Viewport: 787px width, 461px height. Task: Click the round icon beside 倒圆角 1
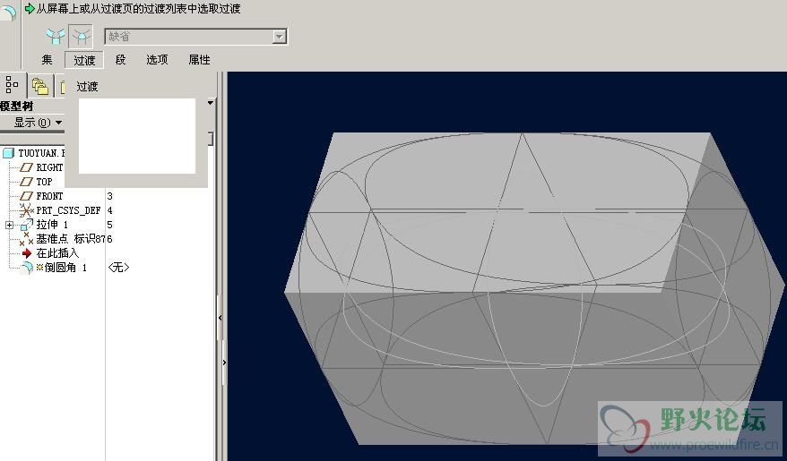(x=26, y=268)
